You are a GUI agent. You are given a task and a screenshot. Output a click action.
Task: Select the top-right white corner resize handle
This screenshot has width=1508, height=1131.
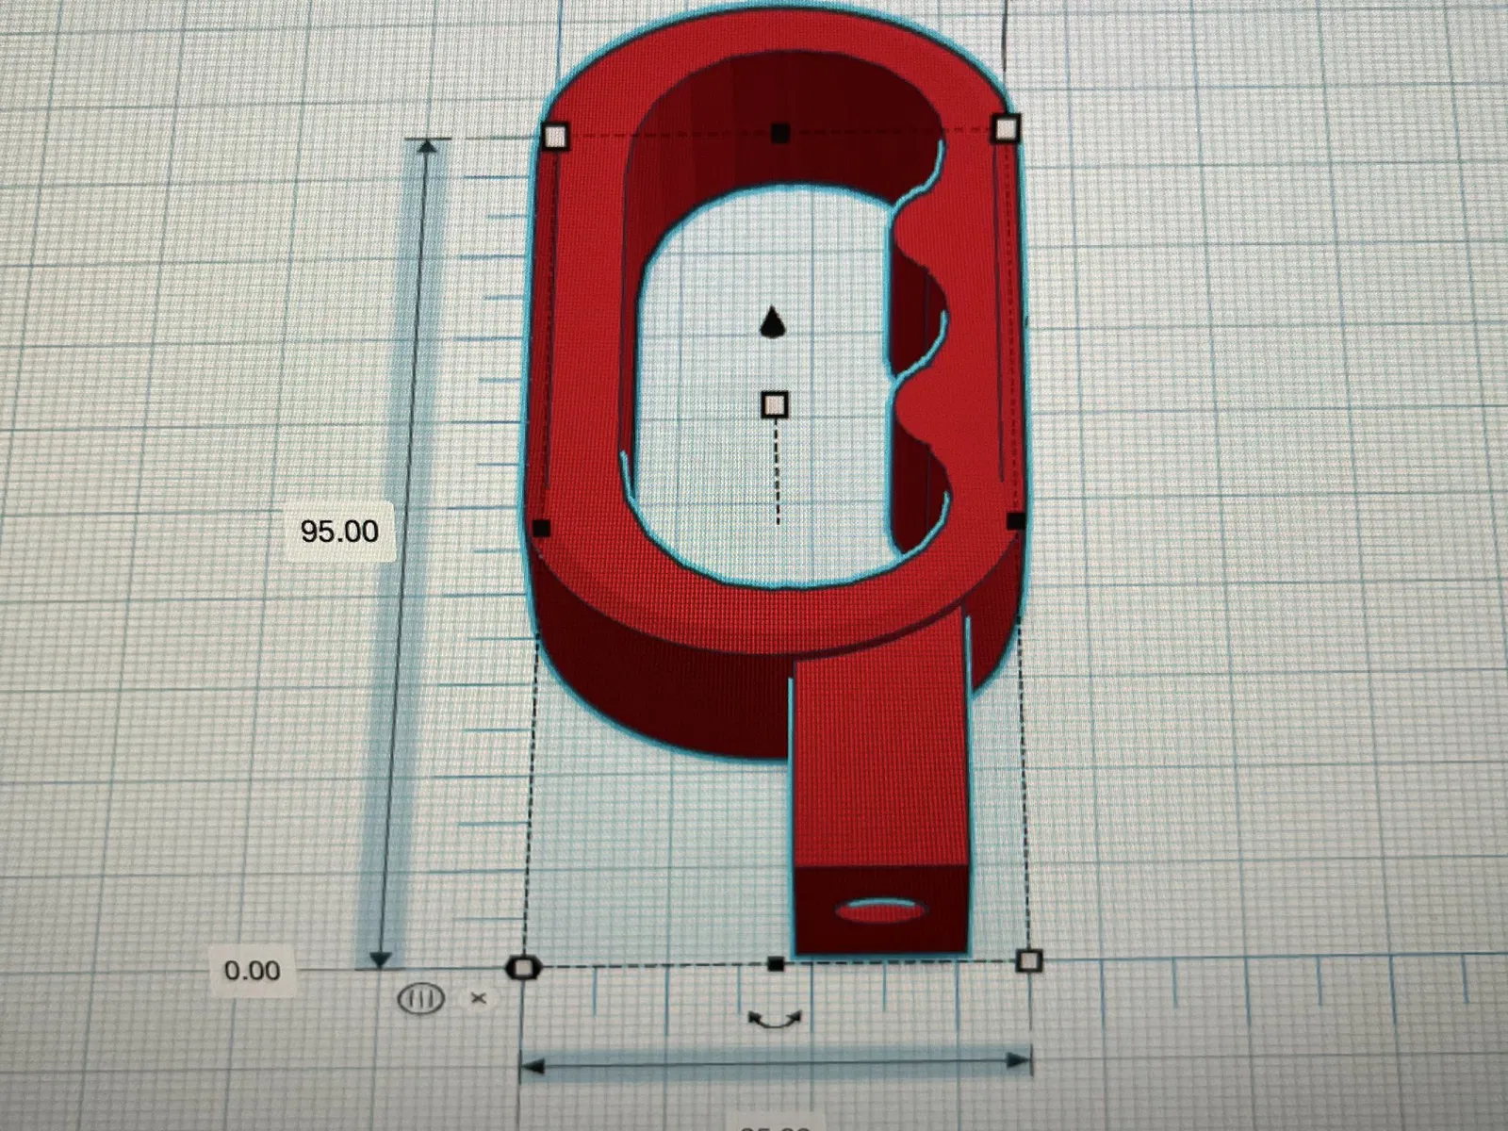pos(1007,128)
